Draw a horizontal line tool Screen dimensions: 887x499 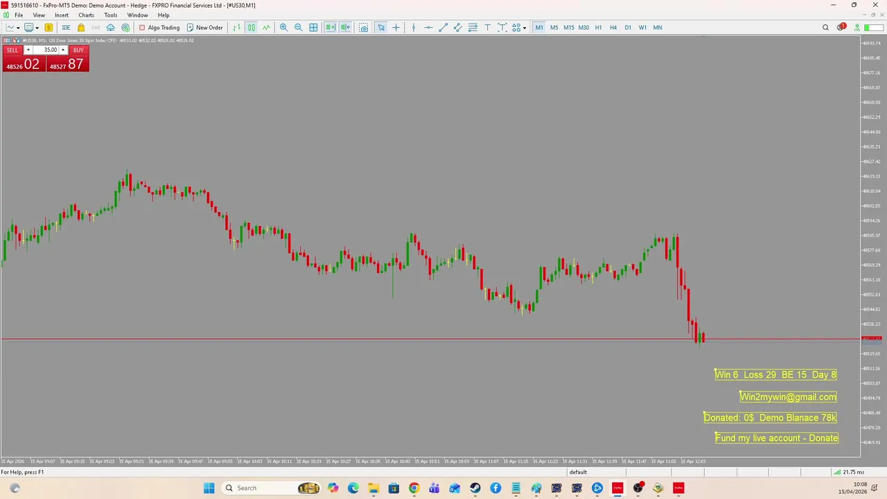coord(428,28)
